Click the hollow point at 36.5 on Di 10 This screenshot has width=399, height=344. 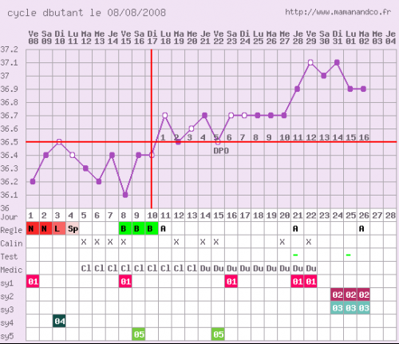(x=59, y=142)
